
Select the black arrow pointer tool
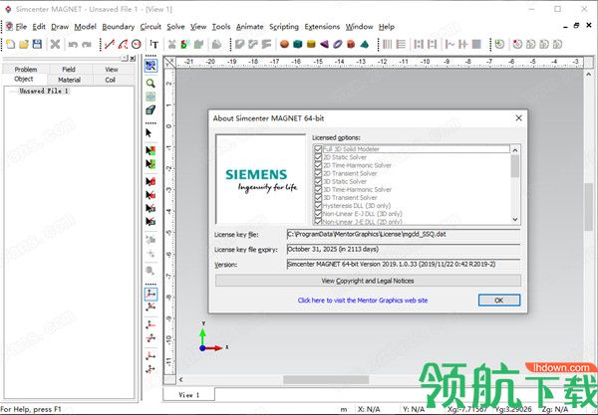pos(149,133)
